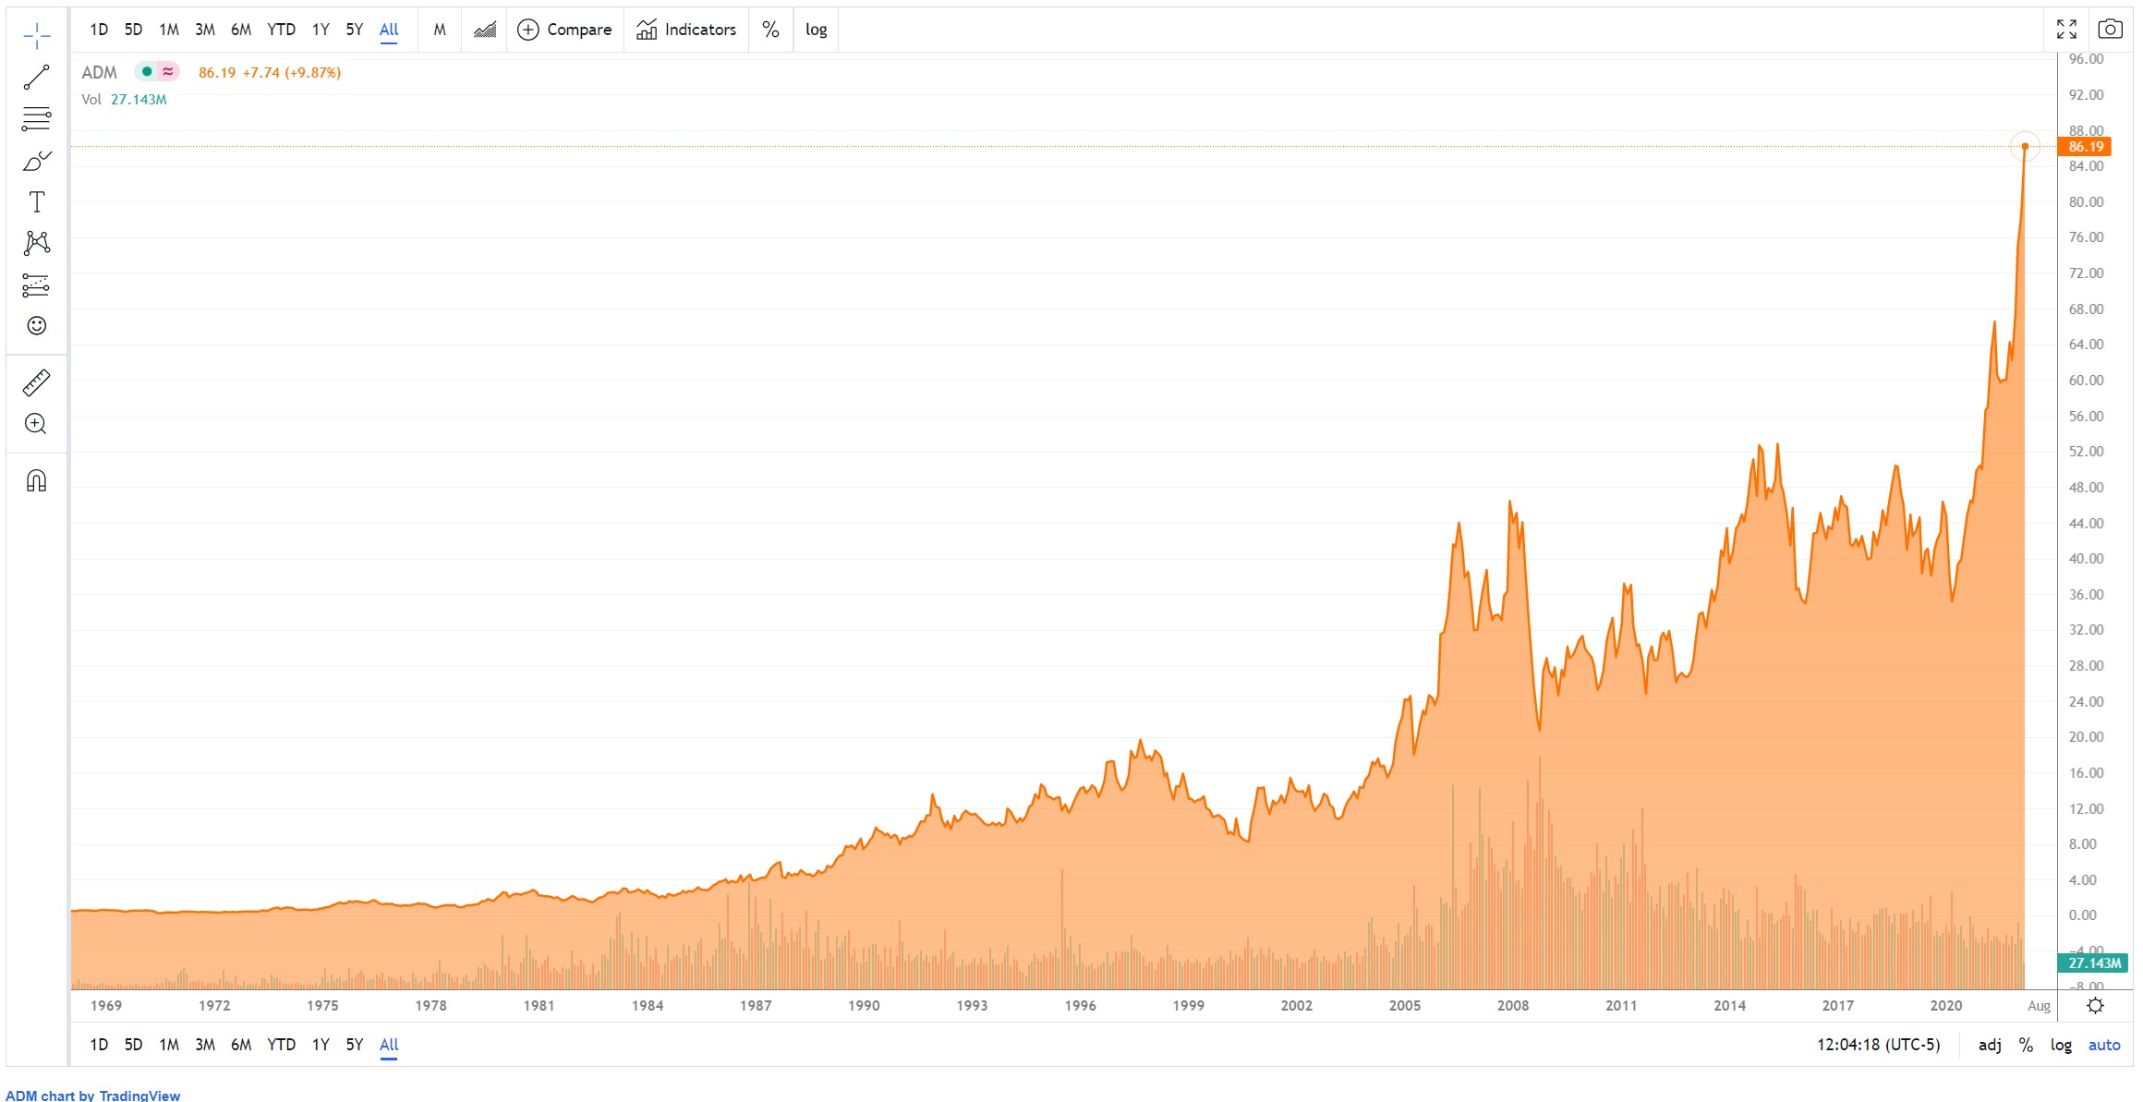Click the 86.19 +7.74 (+9.87%) quote text
2143x1102 pixels.
click(270, 72)
